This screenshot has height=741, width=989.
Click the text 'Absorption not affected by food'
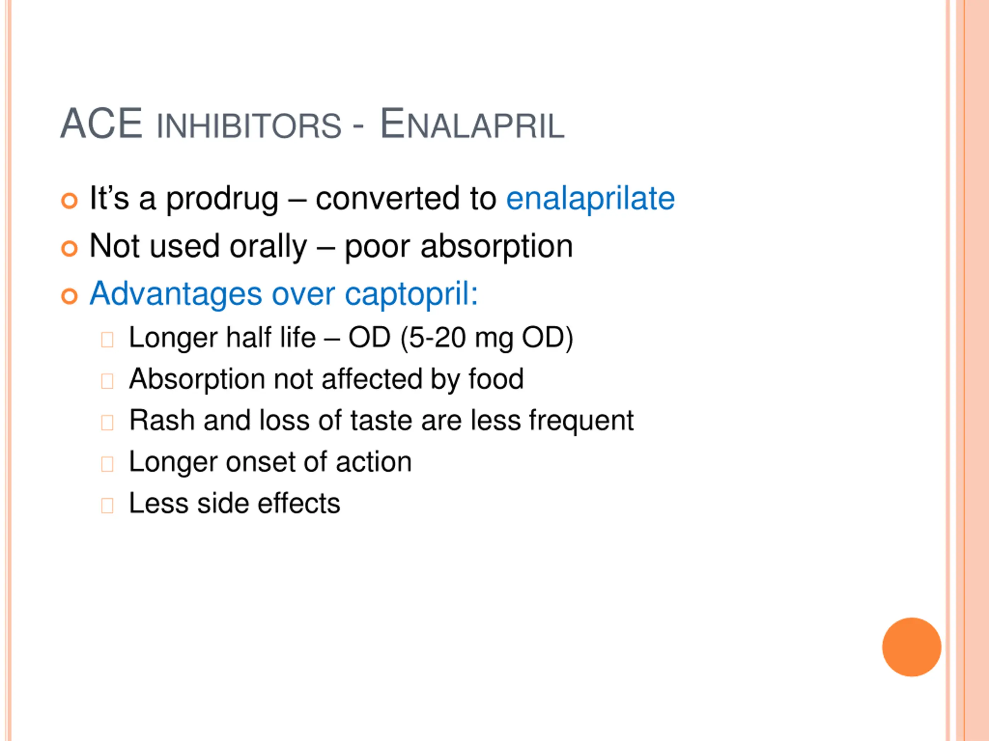(326, 379)
